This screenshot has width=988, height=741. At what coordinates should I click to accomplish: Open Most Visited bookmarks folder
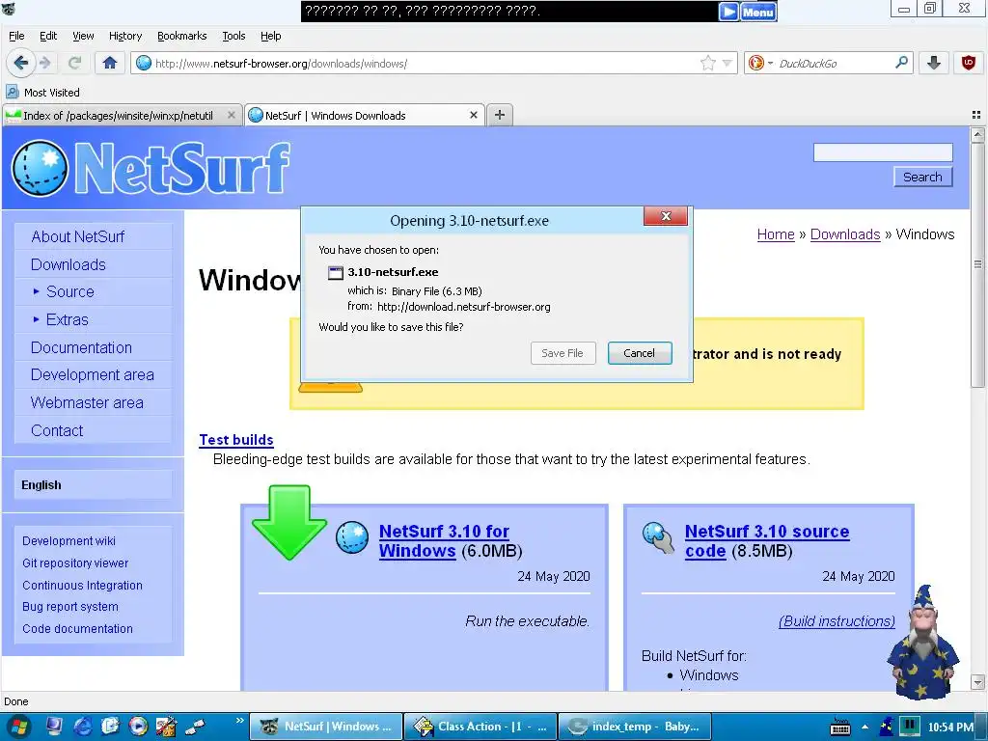[42, 92]
